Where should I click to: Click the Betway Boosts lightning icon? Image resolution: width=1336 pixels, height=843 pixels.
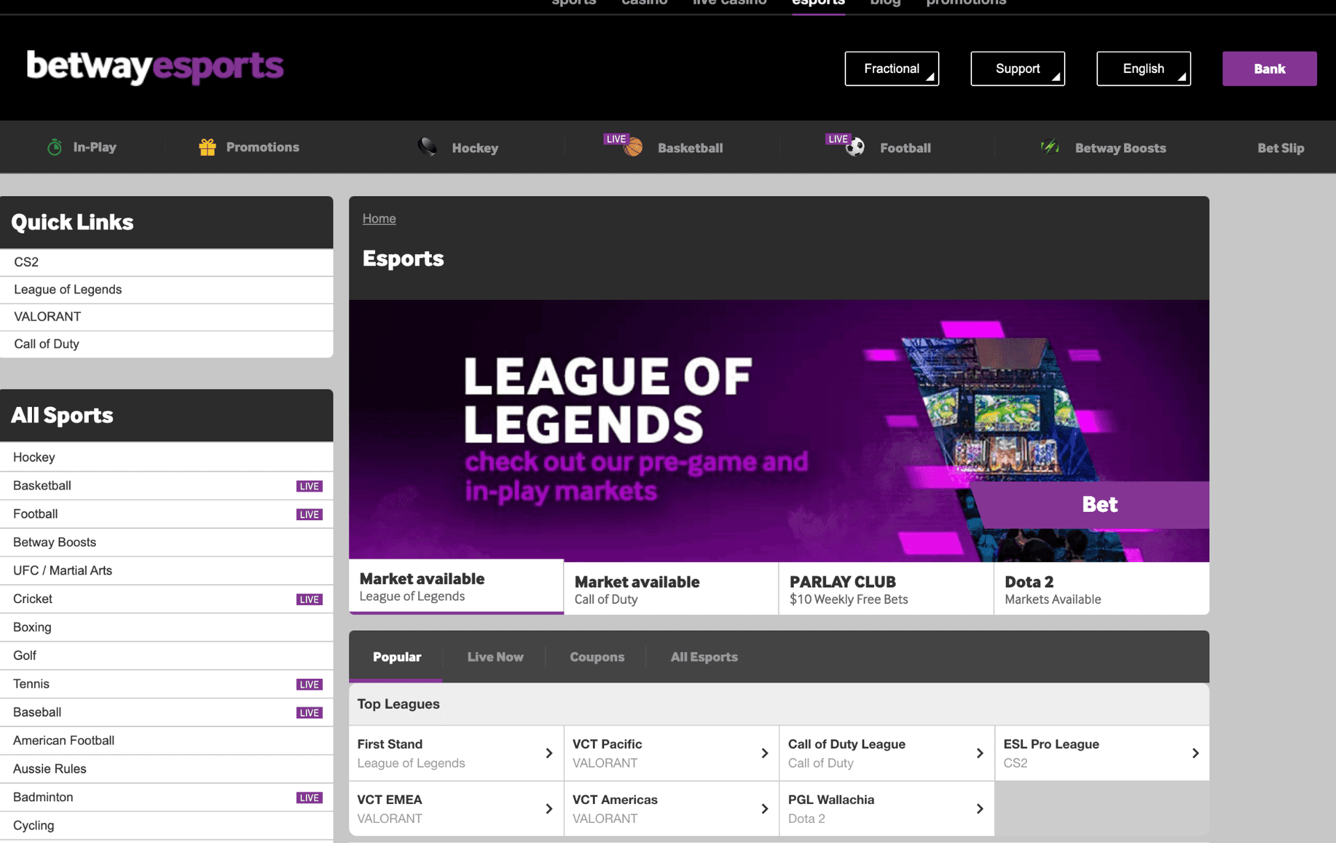(1049, 147)
